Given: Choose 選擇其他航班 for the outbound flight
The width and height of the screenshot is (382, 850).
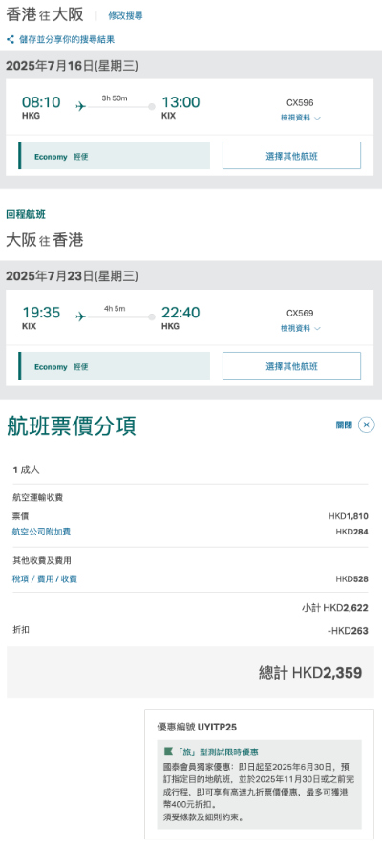Looking at the screenshot, I should pos(291,156).
